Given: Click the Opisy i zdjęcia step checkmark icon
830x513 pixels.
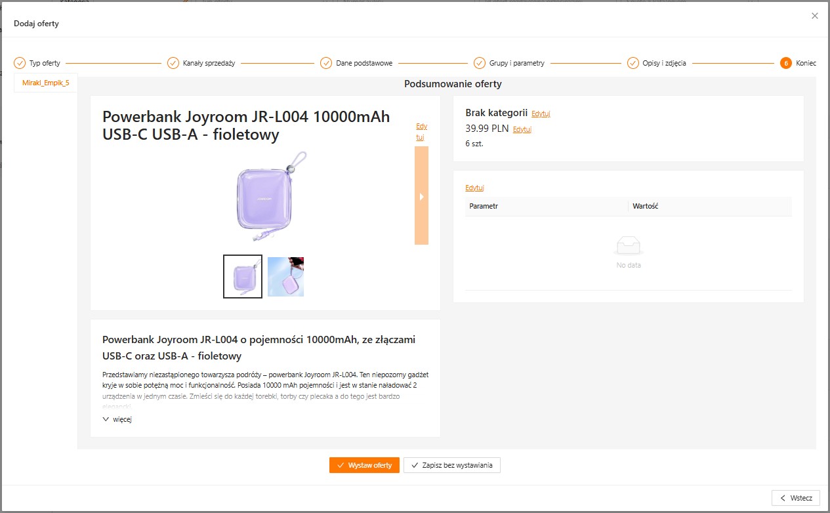Looking at the screenshot, I should (x=633, y=63).
